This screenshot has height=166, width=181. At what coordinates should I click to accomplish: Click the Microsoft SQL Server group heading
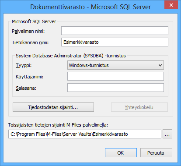[x=34, y=21]
